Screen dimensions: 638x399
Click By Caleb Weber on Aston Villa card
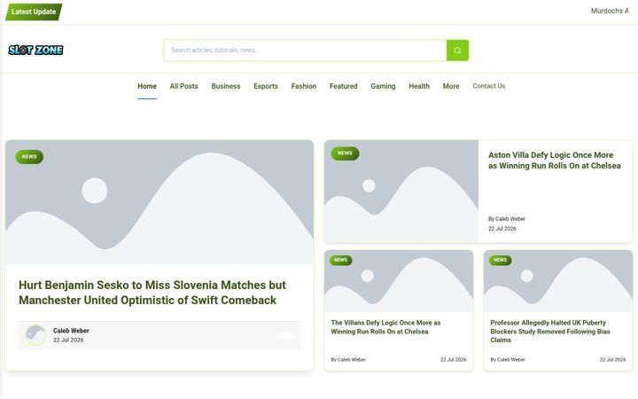[x=507, y=219]
